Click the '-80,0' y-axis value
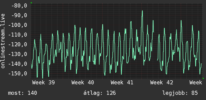Viewport: 206px width, 100px height. coord(19,6)
